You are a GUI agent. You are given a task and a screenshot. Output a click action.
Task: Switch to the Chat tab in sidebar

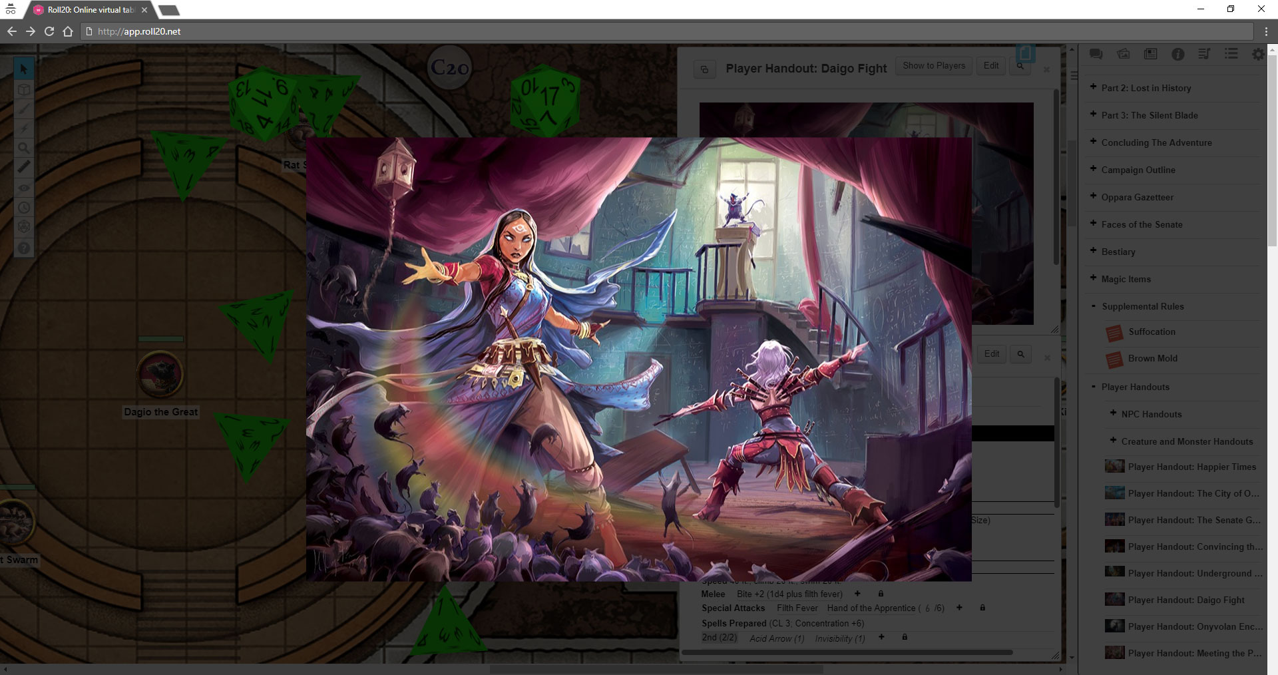tap(1096, 55)
